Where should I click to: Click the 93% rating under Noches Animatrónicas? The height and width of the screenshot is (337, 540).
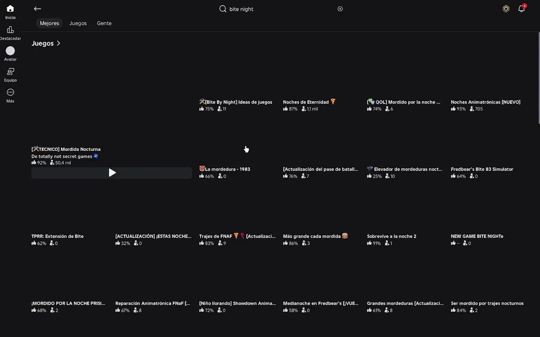pos(458,109)
